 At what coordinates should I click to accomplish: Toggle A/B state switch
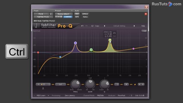[x=93, y=26]
